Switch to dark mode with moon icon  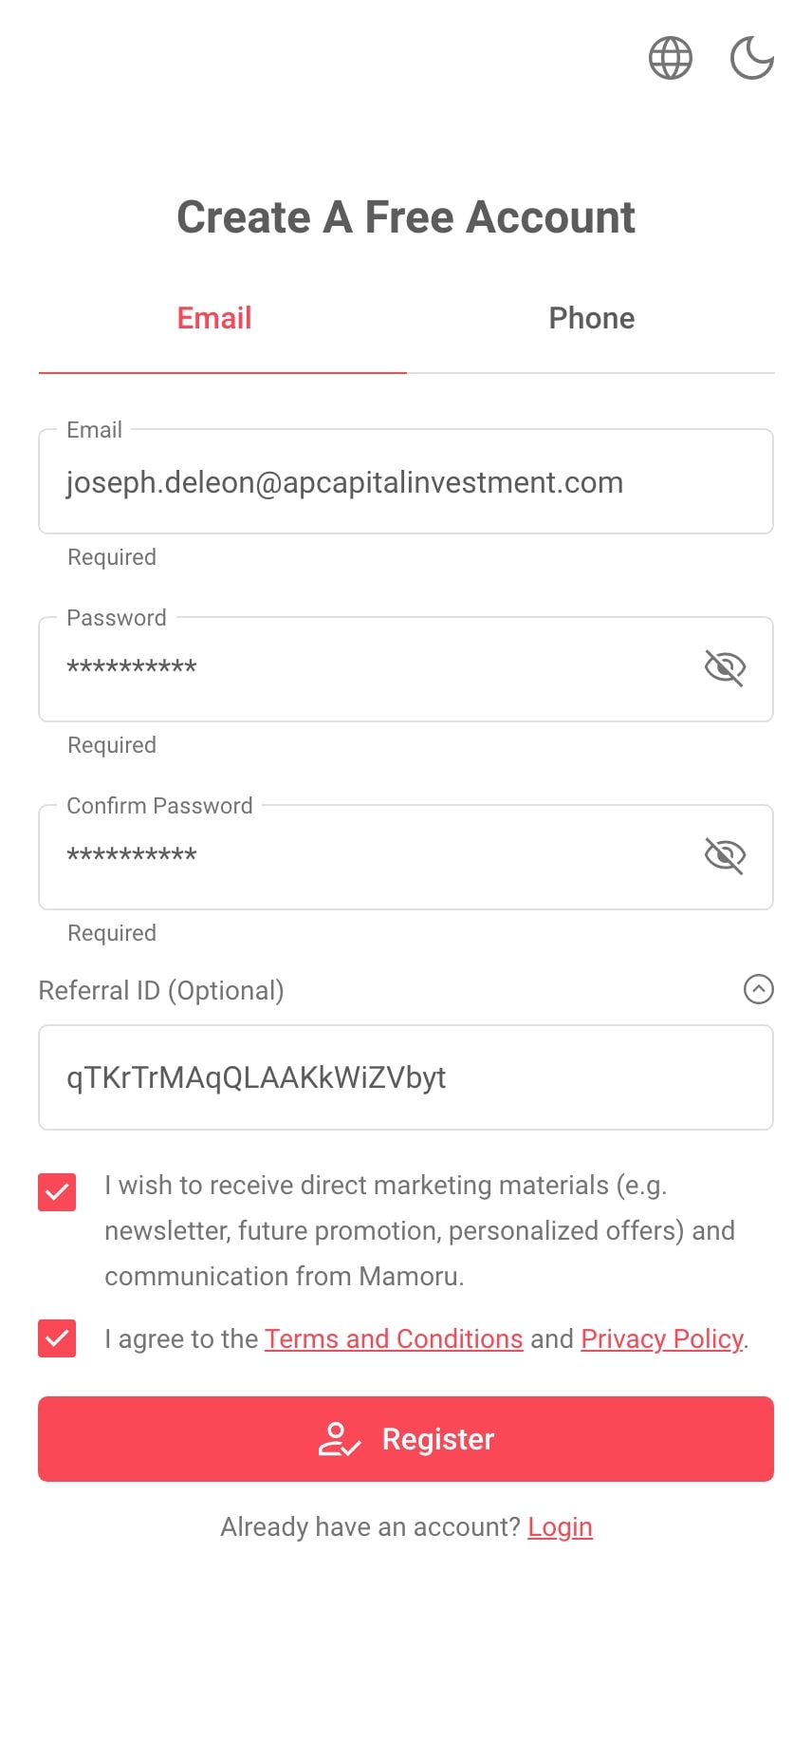click(751, 58)
